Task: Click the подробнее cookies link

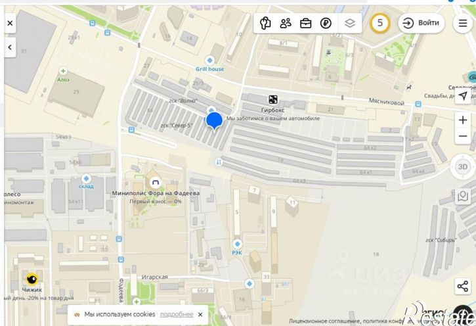Action: (x=177, y=314)
